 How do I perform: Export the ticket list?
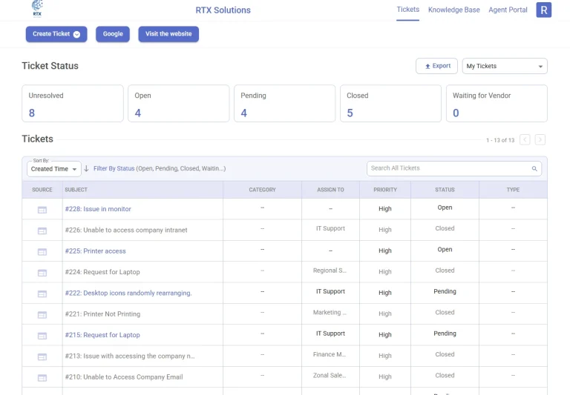click(x=436, y=66)
